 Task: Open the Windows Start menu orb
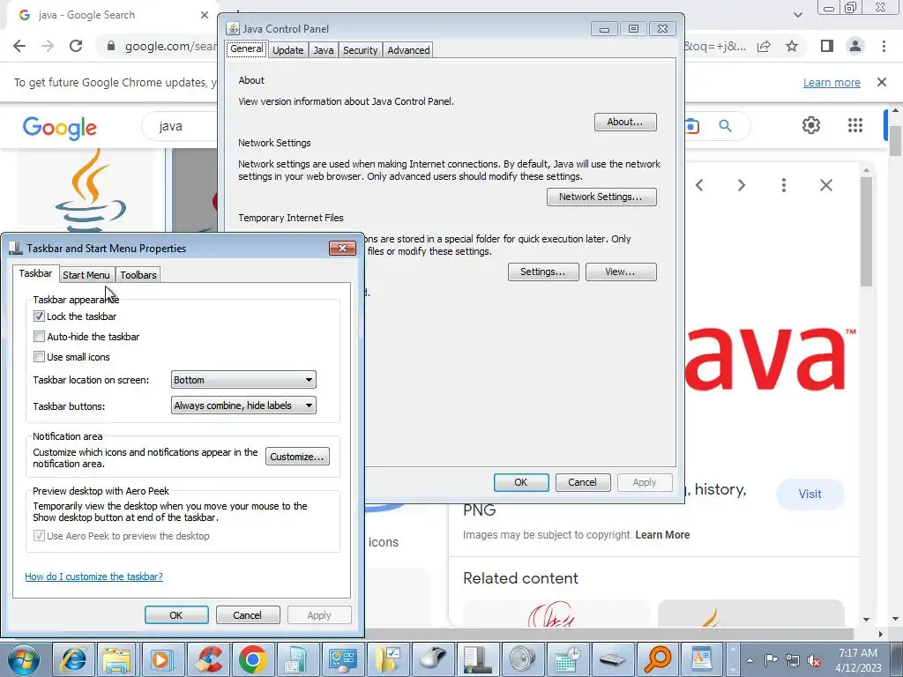(x=24, y=659)
